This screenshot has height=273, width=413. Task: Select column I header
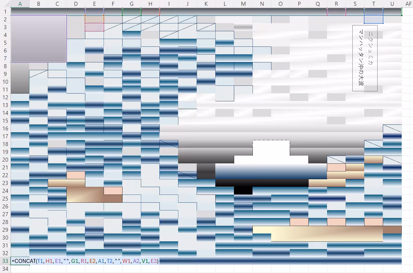click(169, 4)
